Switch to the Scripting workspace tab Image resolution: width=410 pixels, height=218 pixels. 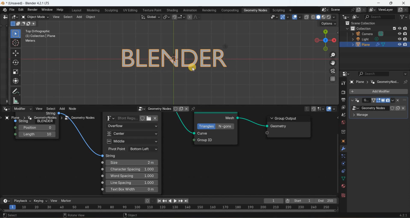[x=278, y=10]
